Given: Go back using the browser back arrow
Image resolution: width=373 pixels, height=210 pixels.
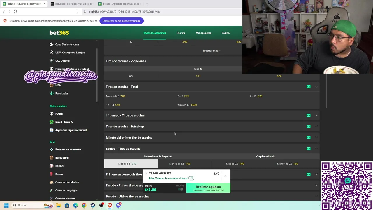Looking at the screenshot, I should pos(4,12).
